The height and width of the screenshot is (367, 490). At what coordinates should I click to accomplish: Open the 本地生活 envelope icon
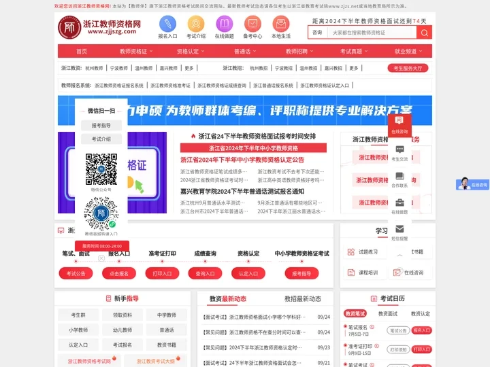coord(281,24)
